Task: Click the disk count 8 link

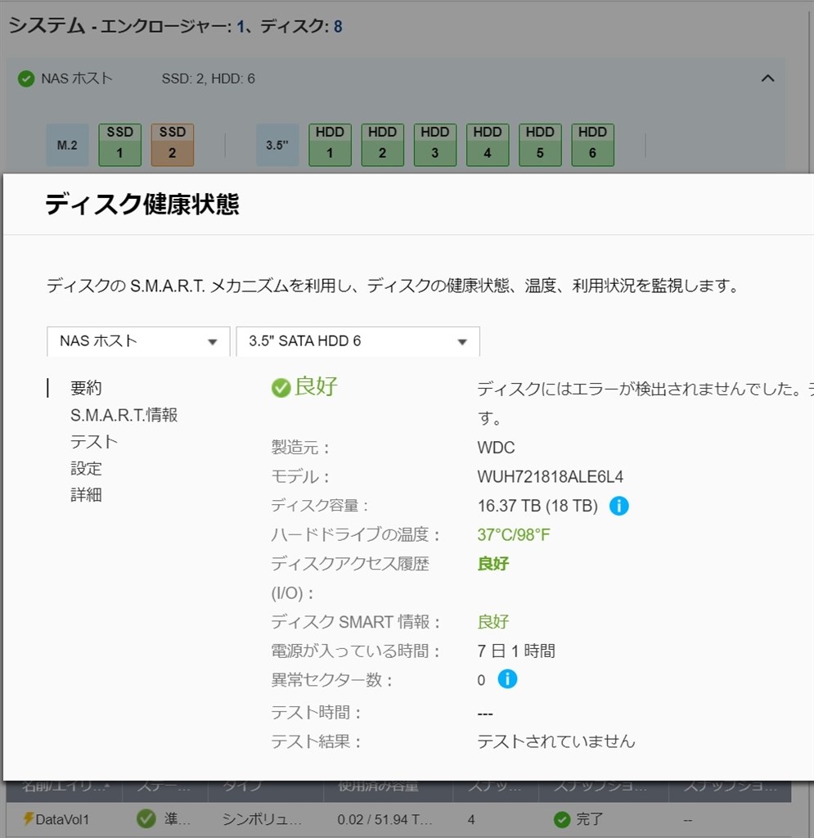Action: click(x=338, y=26)
